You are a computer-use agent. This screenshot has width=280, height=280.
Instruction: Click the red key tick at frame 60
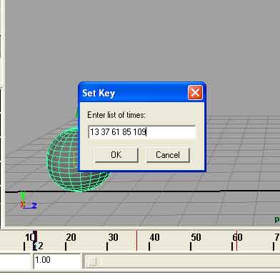(x=236, y=241)
